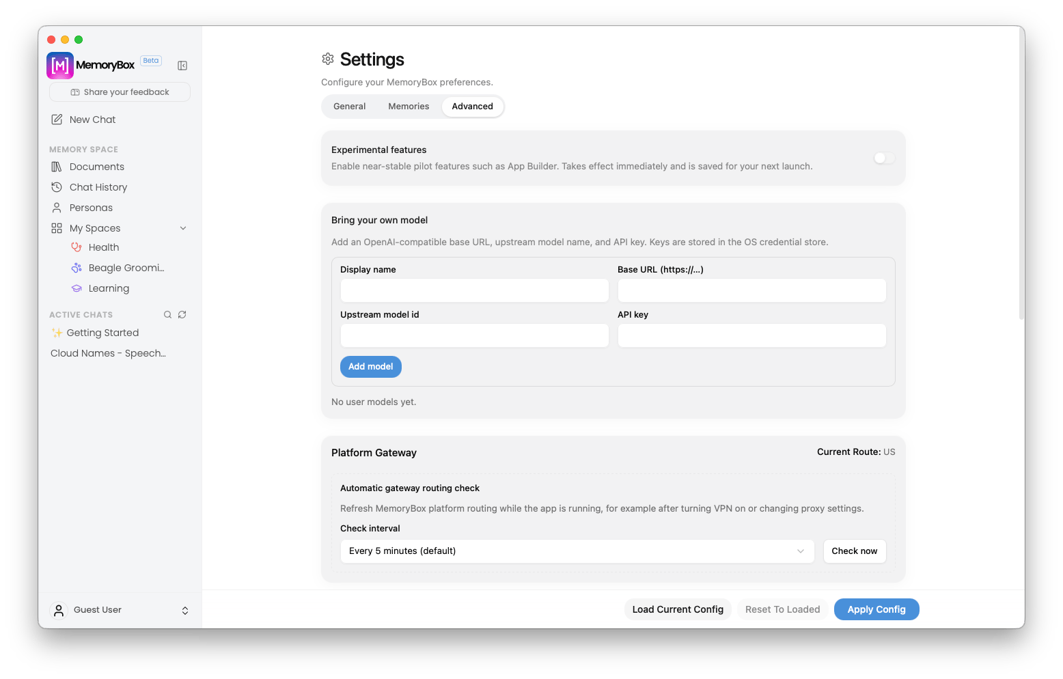Open Documents library icon

[57, 167]
